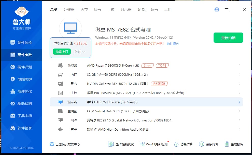Image resolution: width=252 pixels, height=155 pixels.
Task: Switch to the 其他 tab
Action: point(168,10)
